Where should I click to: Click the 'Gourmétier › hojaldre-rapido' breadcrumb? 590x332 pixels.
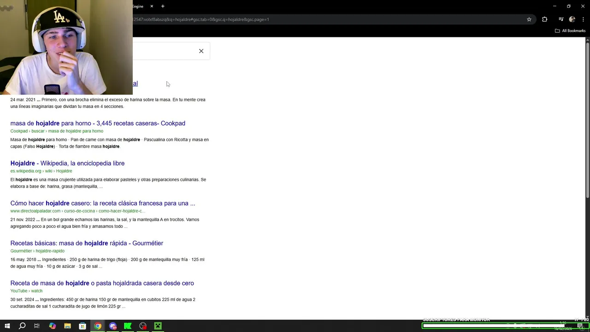point(37,251)
